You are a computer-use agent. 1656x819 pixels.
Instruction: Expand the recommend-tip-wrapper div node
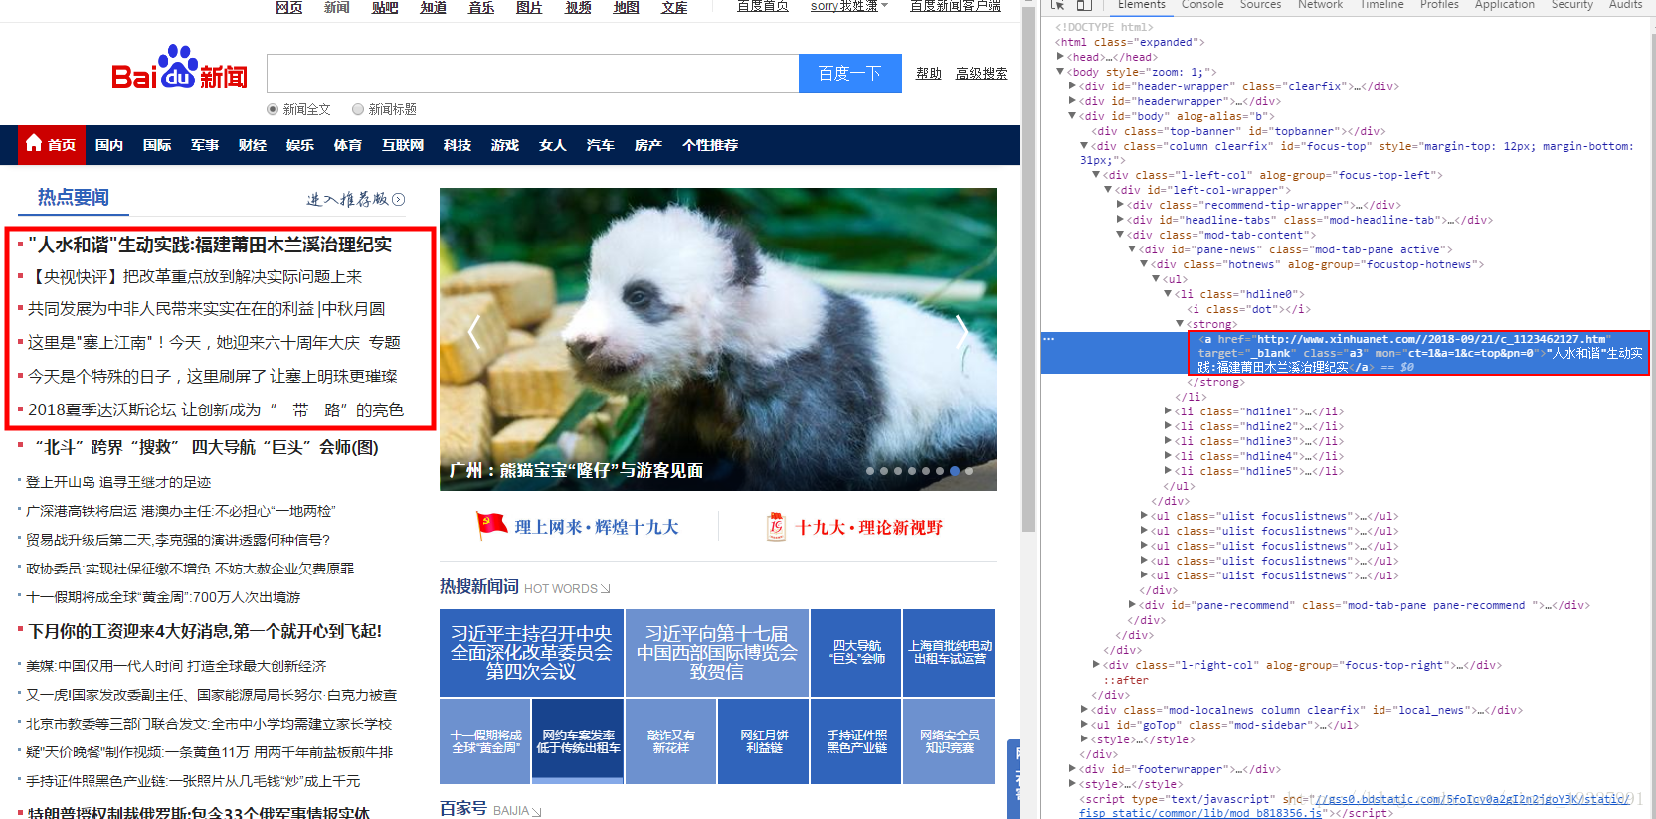1120,205
